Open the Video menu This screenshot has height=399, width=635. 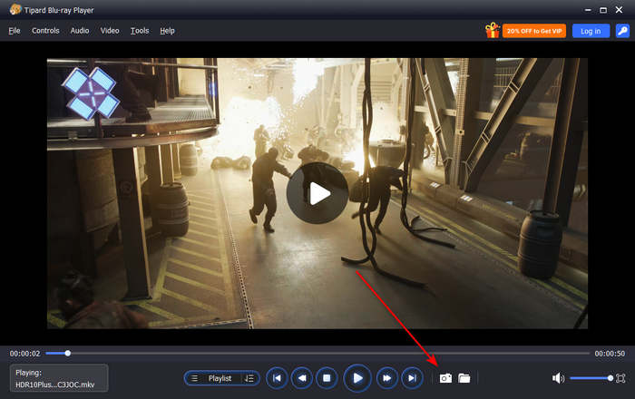(x=110, y=31)
